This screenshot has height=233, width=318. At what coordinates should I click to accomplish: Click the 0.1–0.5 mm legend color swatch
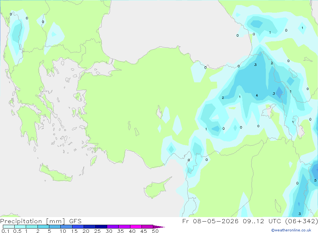[9, 227]
